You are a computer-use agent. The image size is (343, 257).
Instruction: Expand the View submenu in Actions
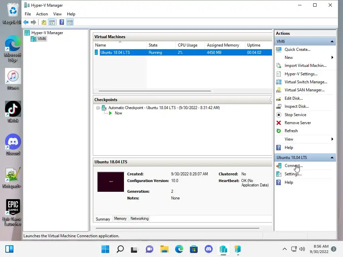tap(332, 139)
